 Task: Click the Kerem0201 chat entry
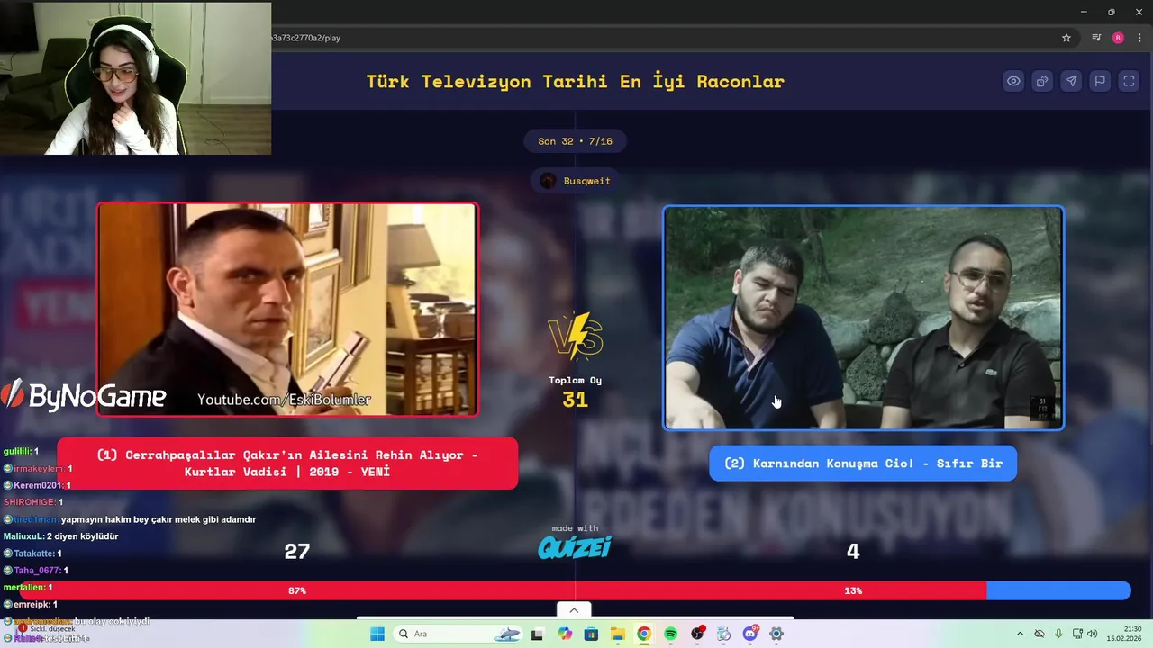(x=37, y=485)
